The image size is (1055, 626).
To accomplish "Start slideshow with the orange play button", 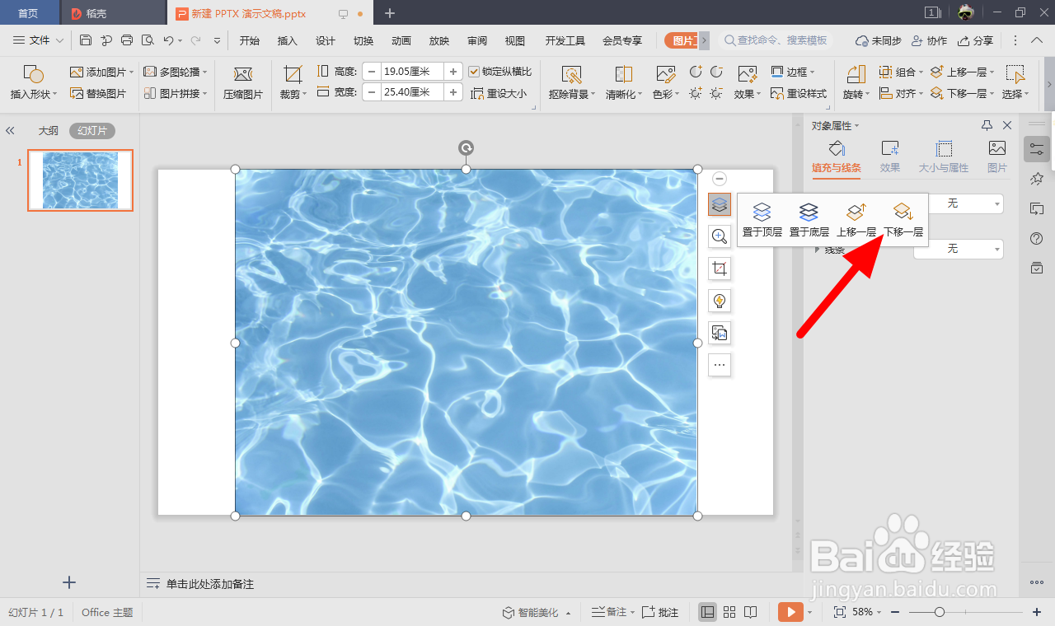I will [790, 612].
